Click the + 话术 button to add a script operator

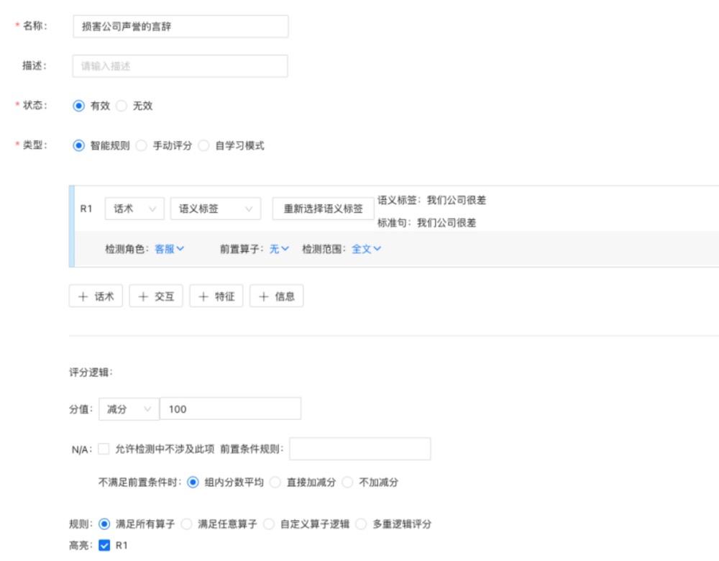96,296
